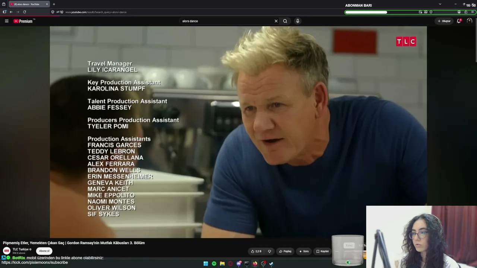The width and height of the screenshot is (477, 268).
Task: Open the YouTube guide hamburger menu
Action: coord(6,21)
